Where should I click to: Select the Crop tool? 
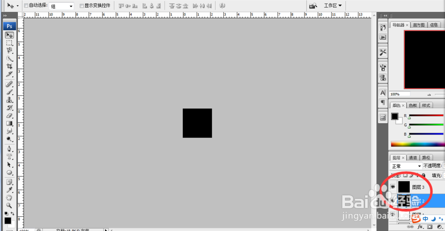click(x=9, y=66)
